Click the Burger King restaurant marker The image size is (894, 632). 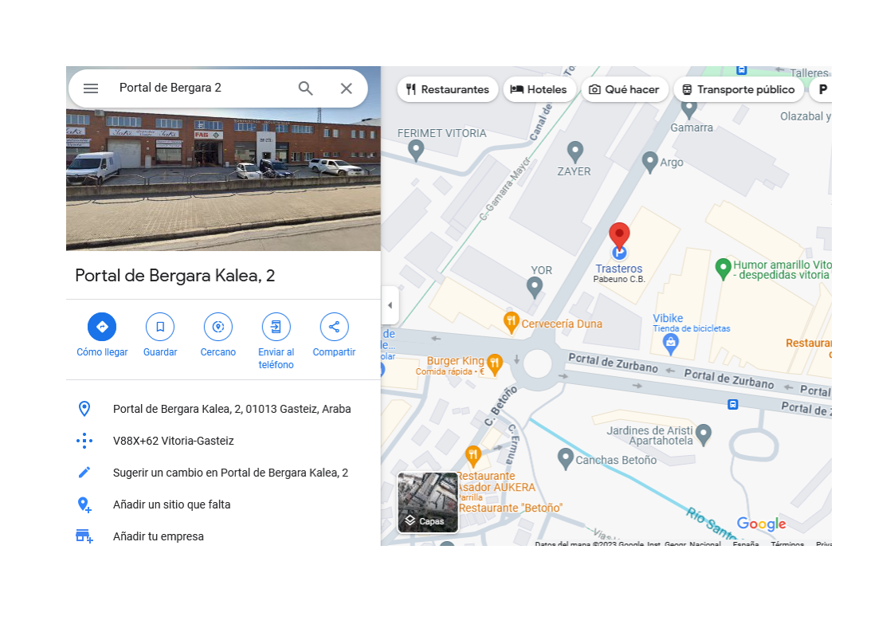(x=494, y=364)
